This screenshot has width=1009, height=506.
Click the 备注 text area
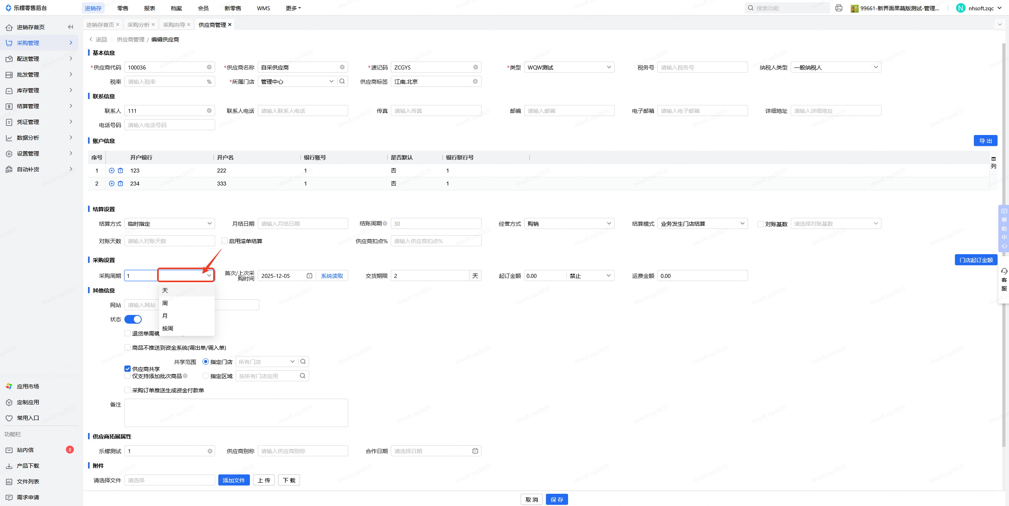pos(236,412)
